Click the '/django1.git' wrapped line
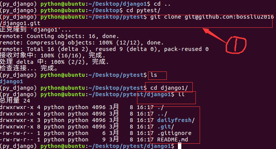 [x=20, y=23]
